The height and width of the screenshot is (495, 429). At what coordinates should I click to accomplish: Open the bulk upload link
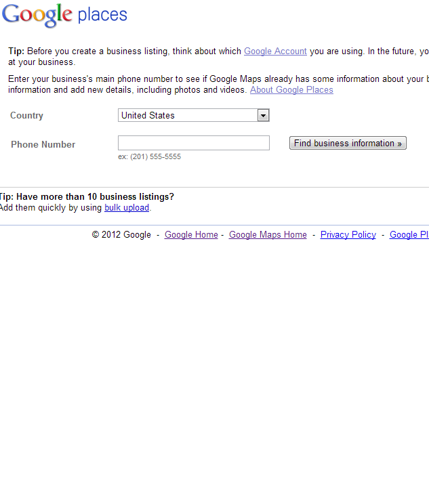click(127, 208)
